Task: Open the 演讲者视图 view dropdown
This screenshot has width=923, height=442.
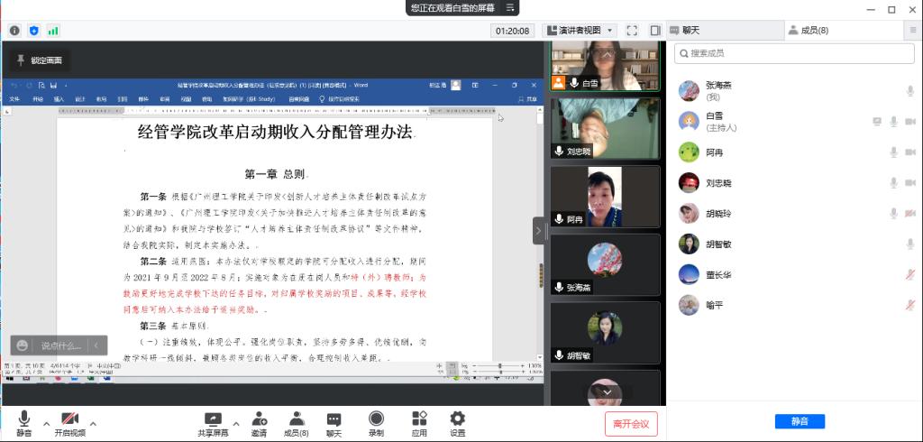Action: (x=580, y=31)
